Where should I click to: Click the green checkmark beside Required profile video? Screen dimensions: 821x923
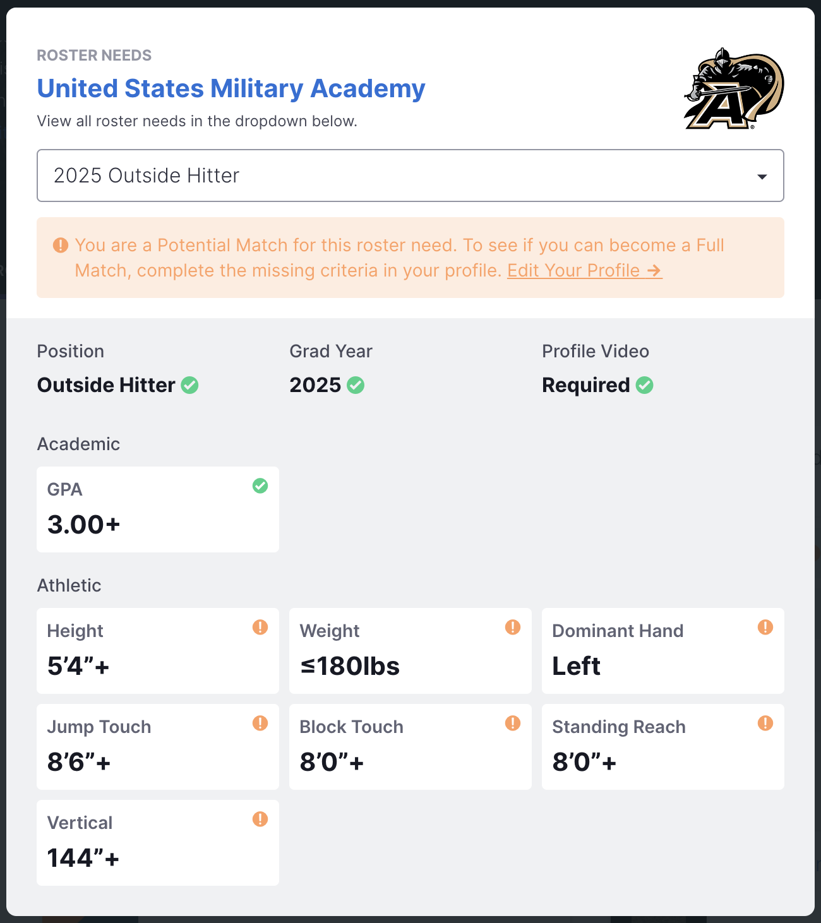coord(645,385)
